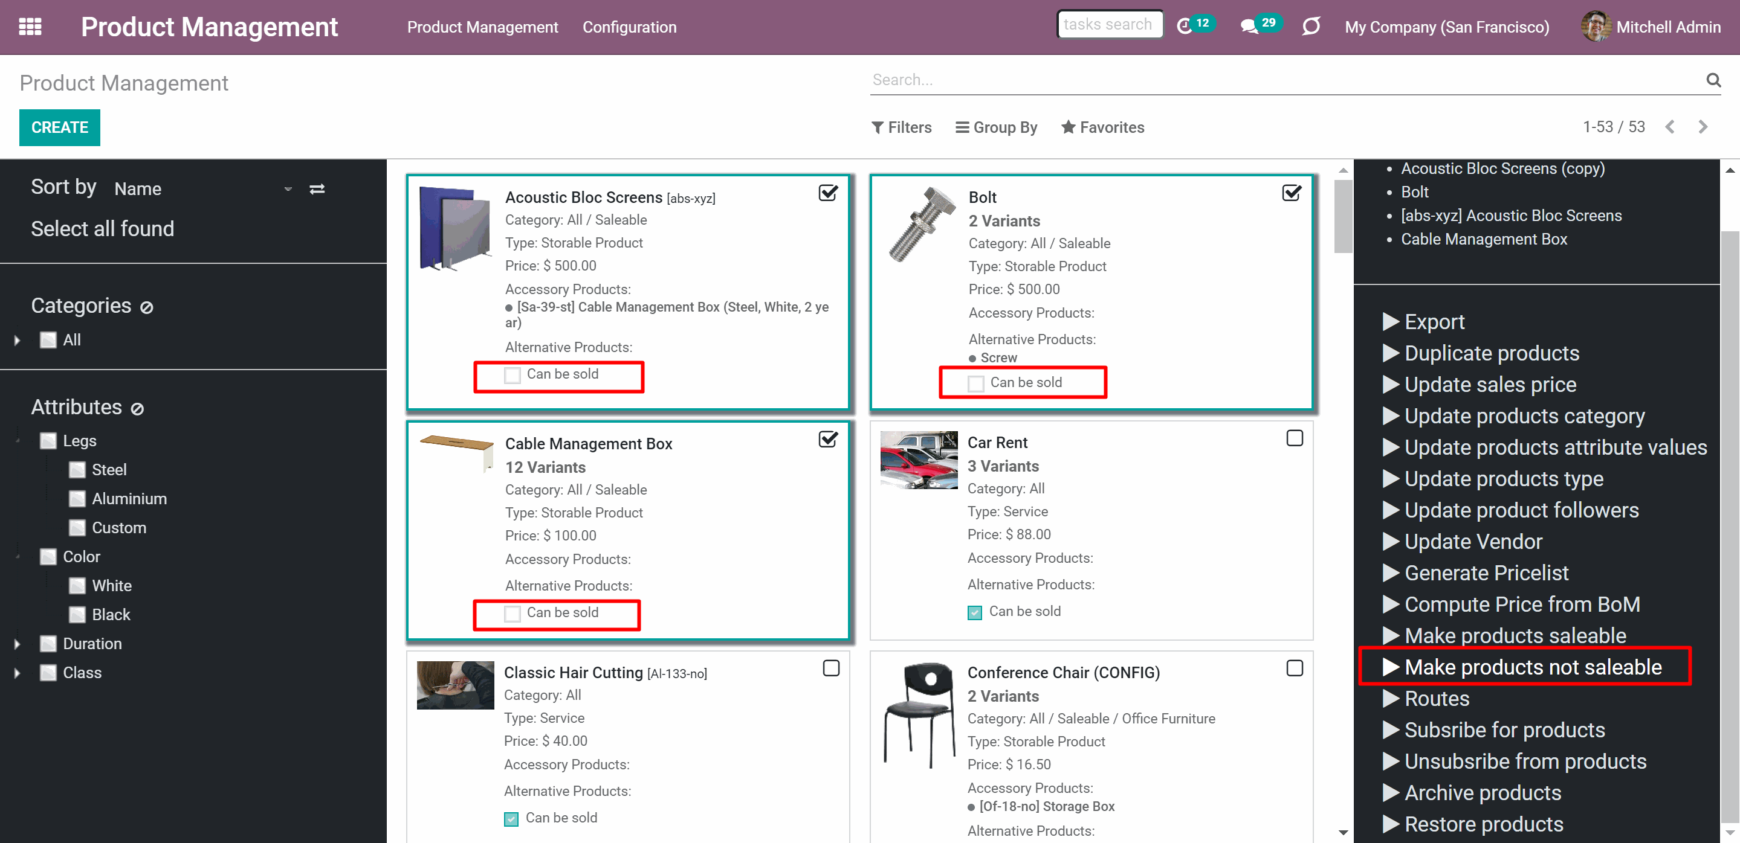Expand the Class attribute node

(x=17, y=673)
